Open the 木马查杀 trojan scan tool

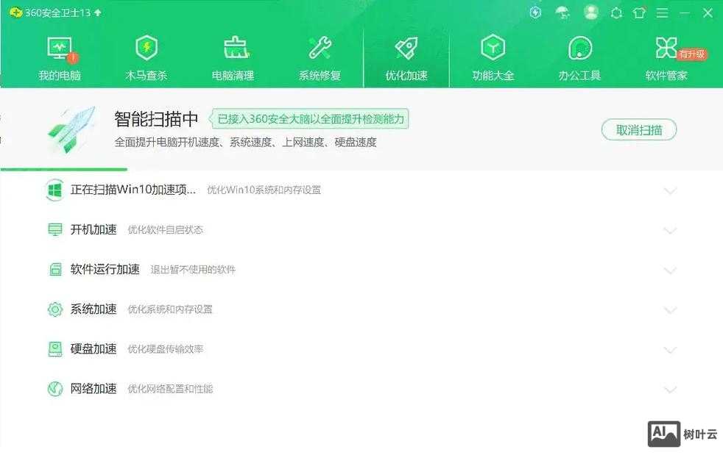pos(147,55)
